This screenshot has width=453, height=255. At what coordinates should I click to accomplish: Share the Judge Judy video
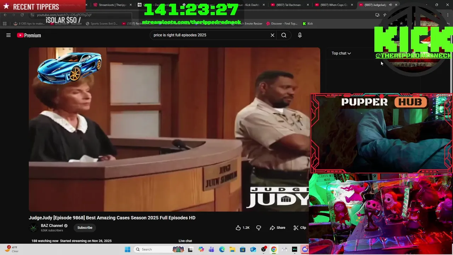tap(277, 228)
